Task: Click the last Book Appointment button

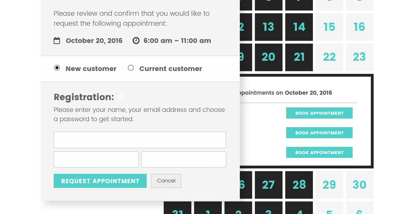Action: 319,152
